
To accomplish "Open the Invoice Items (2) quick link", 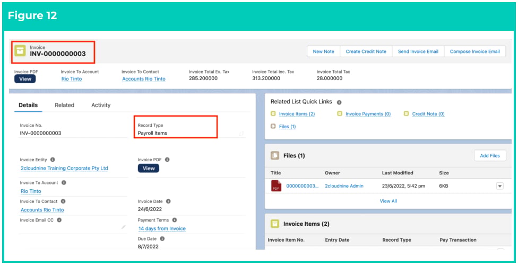I will coord(297,114).
